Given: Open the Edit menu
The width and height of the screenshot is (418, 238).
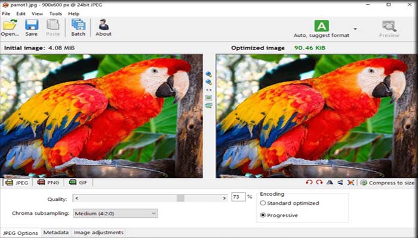Looking at the screenshot, I should tap(21, 14).
